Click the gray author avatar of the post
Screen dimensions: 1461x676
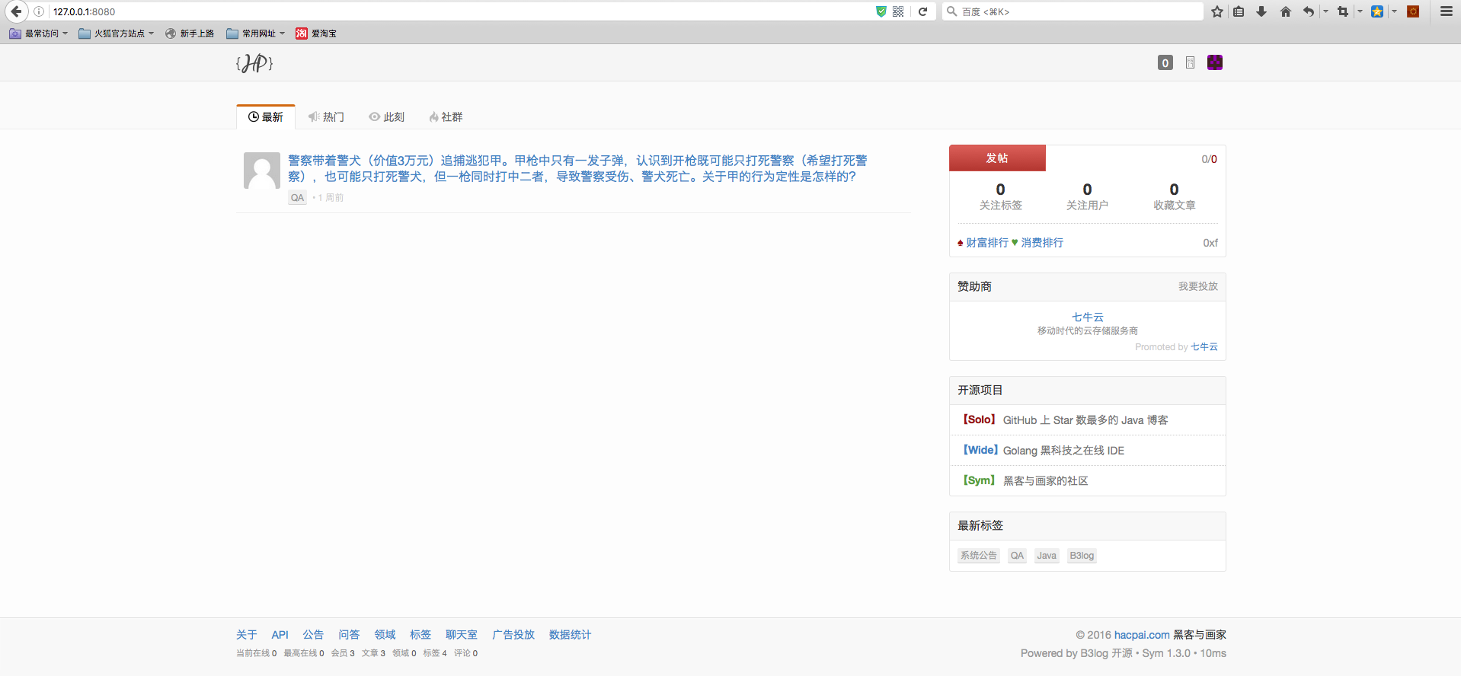tap(262, 171)
